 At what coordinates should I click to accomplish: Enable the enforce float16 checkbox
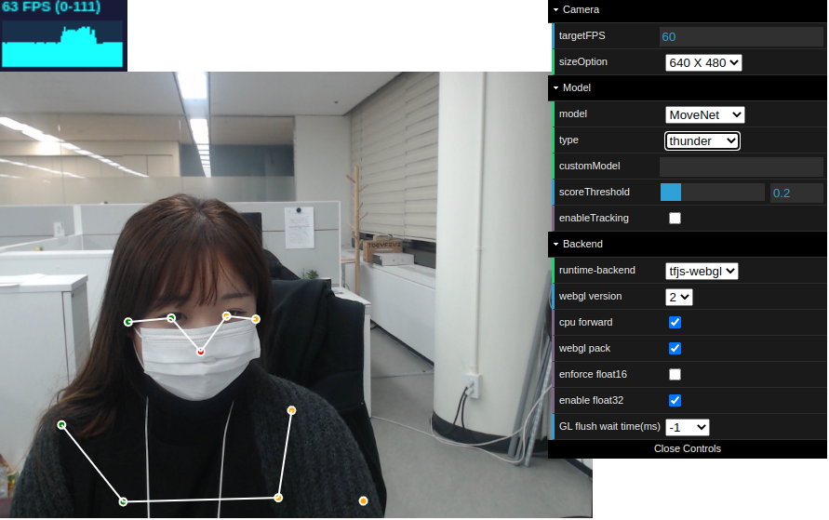point(675,375)
